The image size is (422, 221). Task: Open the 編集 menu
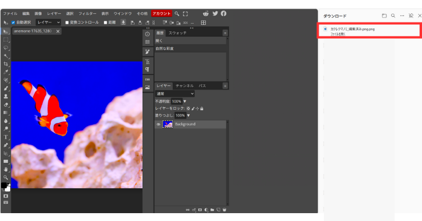click(26, 13)
